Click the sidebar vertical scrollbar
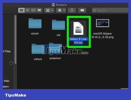 point(16,39)
